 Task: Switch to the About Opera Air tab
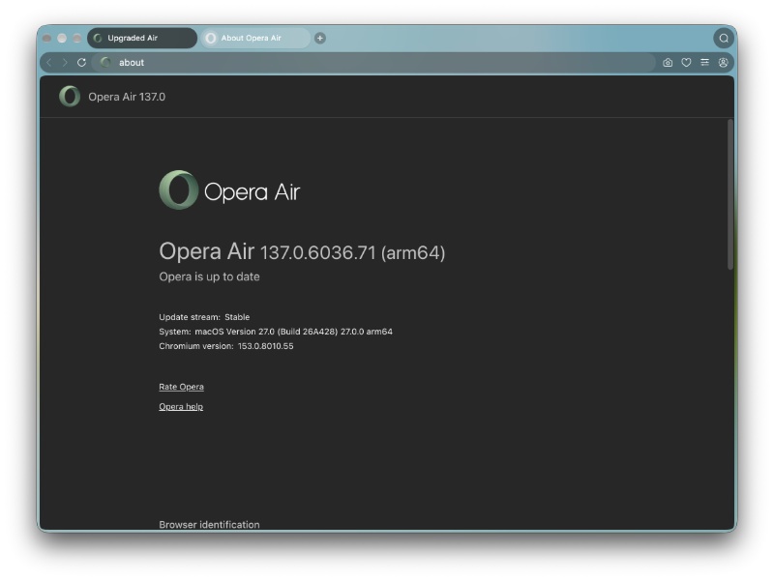255,38
